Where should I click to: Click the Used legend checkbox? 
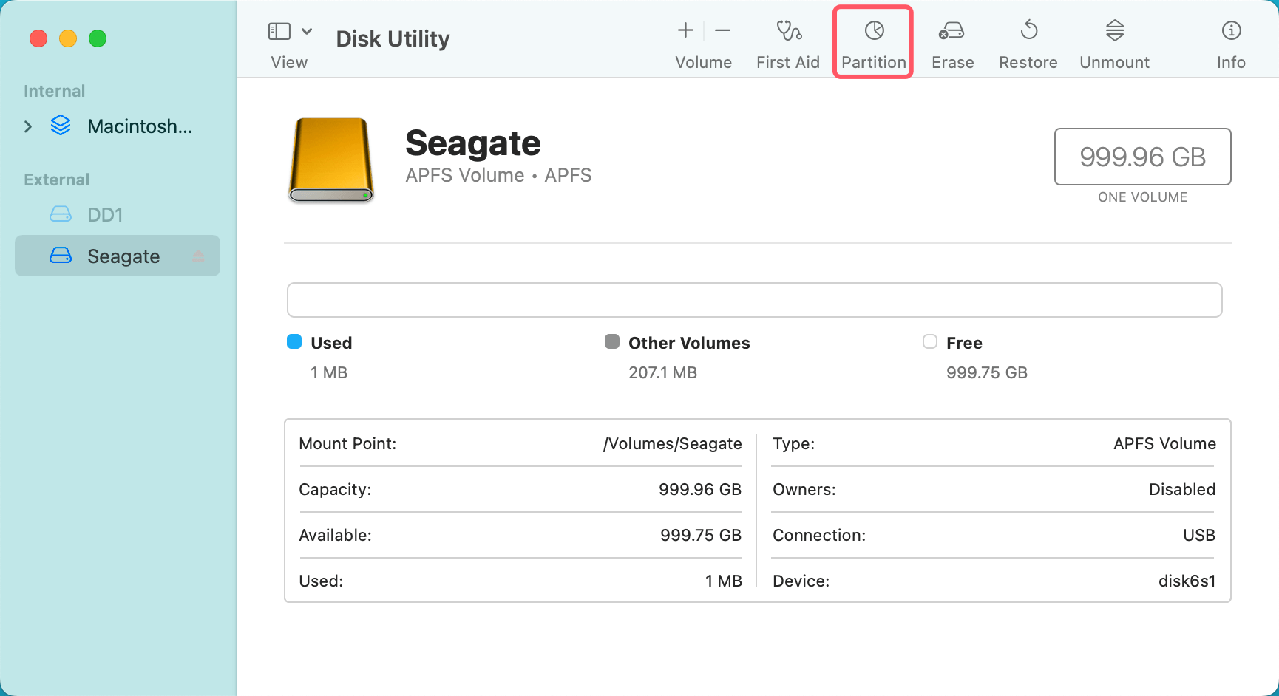click(x=294, y=341)
